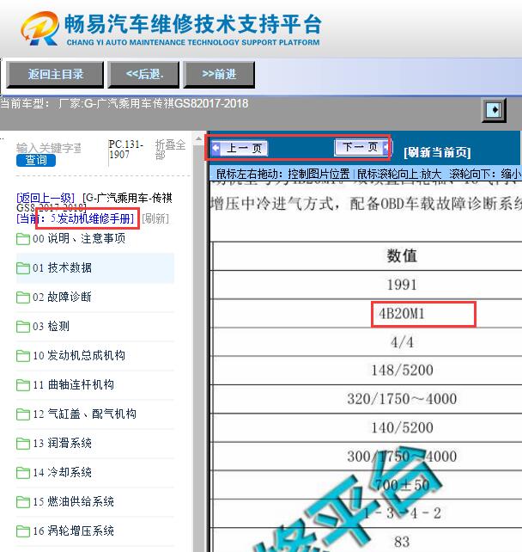Click folder icon beside 11 曲轴连杆机构

coord(23,385)
